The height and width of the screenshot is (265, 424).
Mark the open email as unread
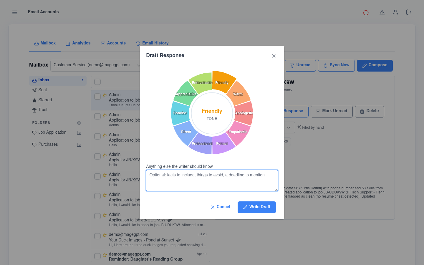[x=332, y=111]
